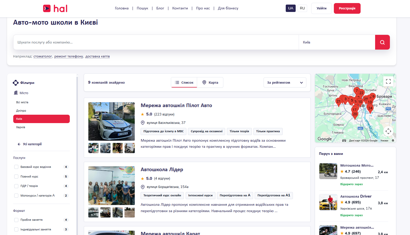Click the Київ city input field

click(x=337, y=42)
